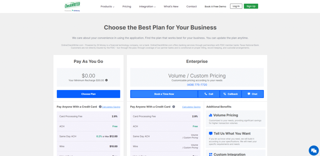Click Book a Time Now

(164, 94)
